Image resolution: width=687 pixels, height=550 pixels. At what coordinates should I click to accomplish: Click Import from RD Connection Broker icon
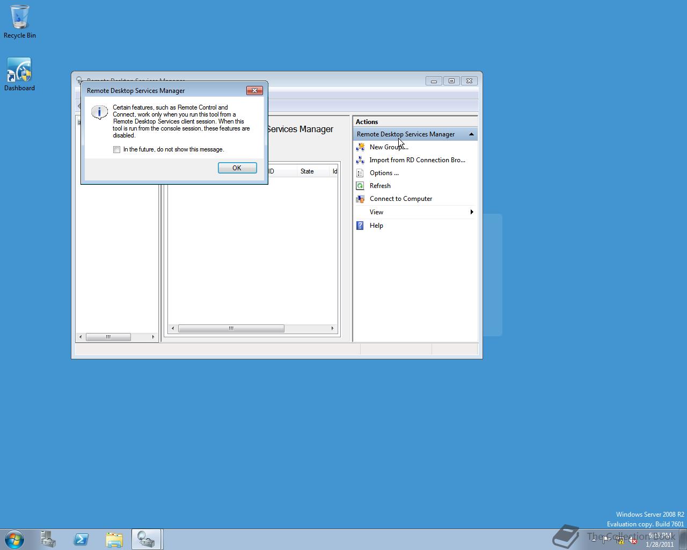click(x=360, y=160)
